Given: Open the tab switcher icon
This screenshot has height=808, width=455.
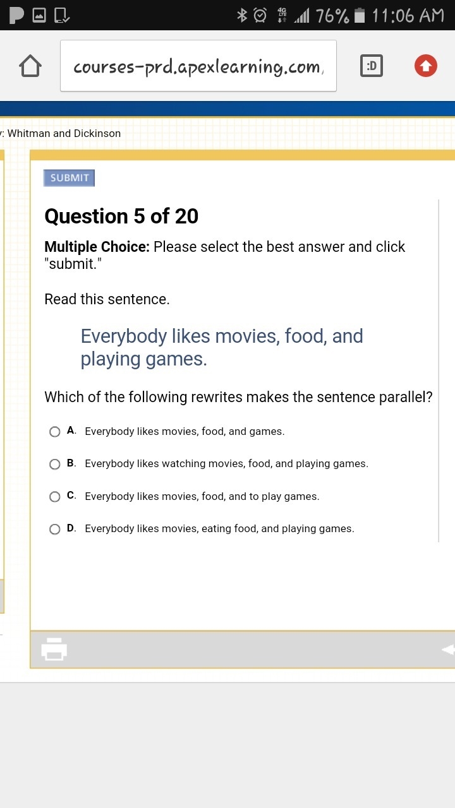Looking at the screenshot, I should click(x=372, y=66).
